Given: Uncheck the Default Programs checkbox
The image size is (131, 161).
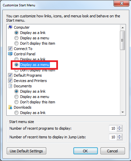Looking at the screenshot, I should coord(10,75).
